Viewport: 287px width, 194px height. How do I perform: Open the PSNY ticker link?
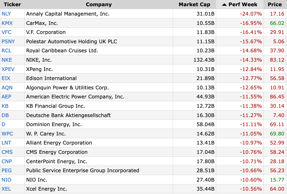click(x=8, y=42)
